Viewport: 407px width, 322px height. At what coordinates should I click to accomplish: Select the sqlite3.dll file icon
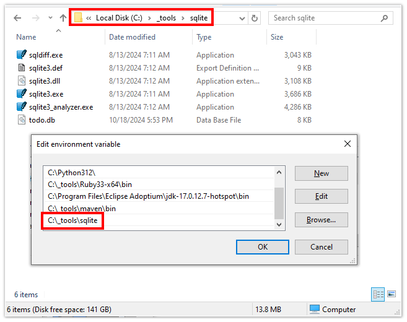pyautogui.click(x=22, y=81)
